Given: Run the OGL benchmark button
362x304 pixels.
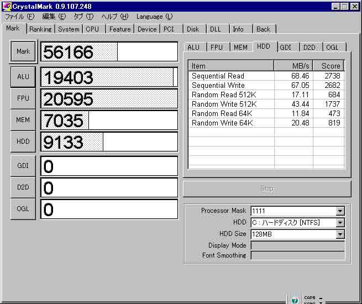Looking at the screenshot, I should point(23,209).
